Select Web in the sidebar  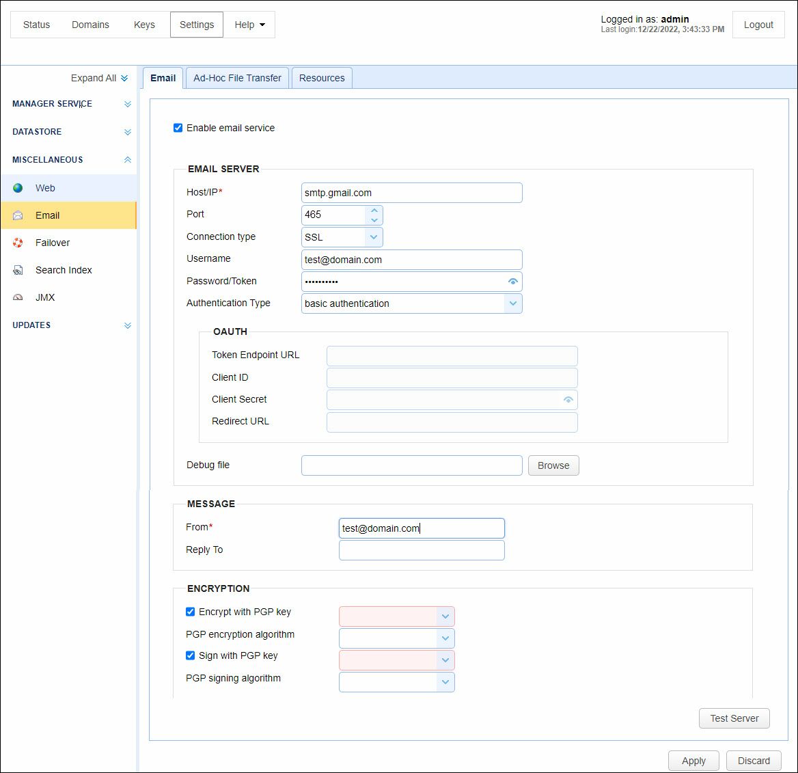tap(69, 188)
